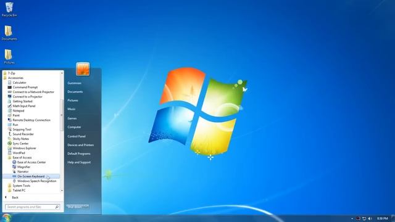The image size is (395, 222).
Task: Launch Magnifier
Action: pyautogui.click(x=22, y=167)
